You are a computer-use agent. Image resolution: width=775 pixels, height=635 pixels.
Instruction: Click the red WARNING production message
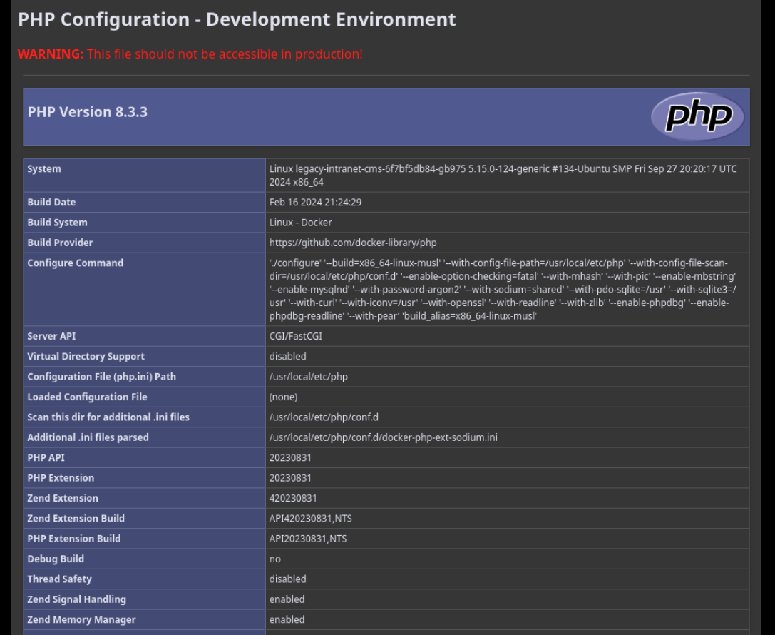click(190, 54)
